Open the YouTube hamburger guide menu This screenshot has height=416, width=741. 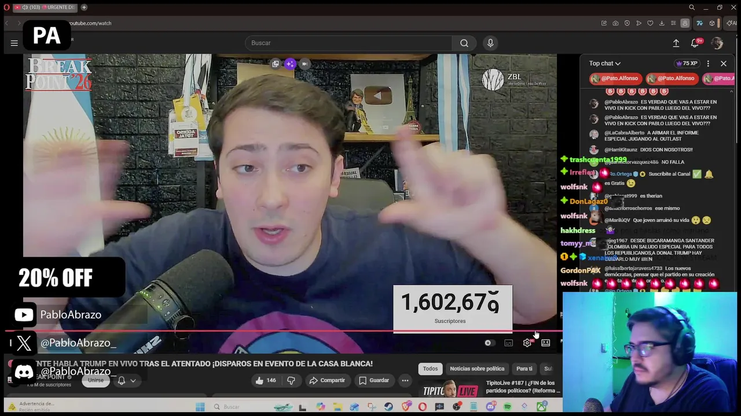pos(14,43)
